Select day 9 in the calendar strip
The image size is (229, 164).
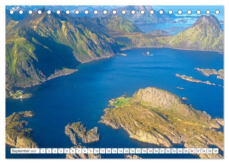[x=91, y=151]
